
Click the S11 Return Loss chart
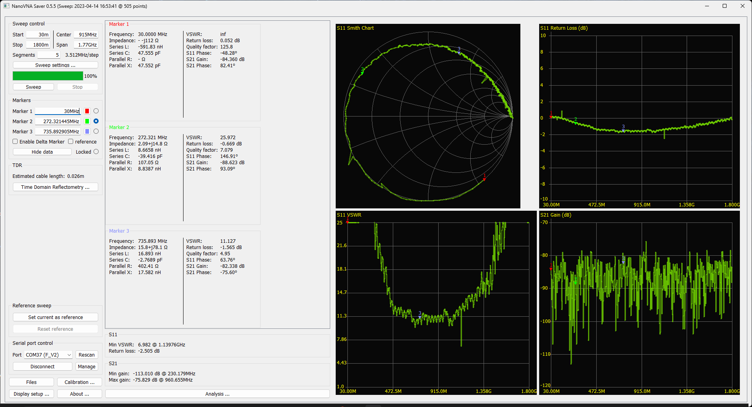(x=639, y=116)
